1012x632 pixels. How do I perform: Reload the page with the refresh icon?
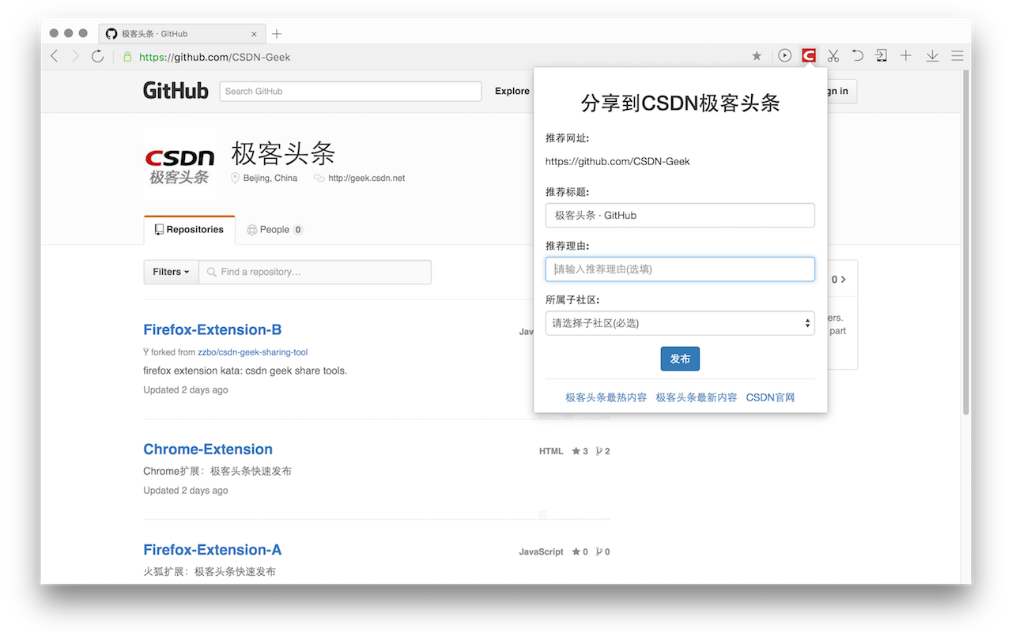[97, 56]
